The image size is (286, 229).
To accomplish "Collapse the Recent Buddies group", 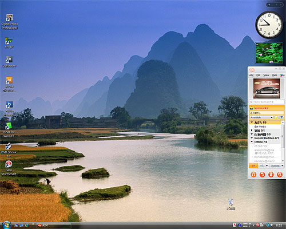I will (252, 138).
